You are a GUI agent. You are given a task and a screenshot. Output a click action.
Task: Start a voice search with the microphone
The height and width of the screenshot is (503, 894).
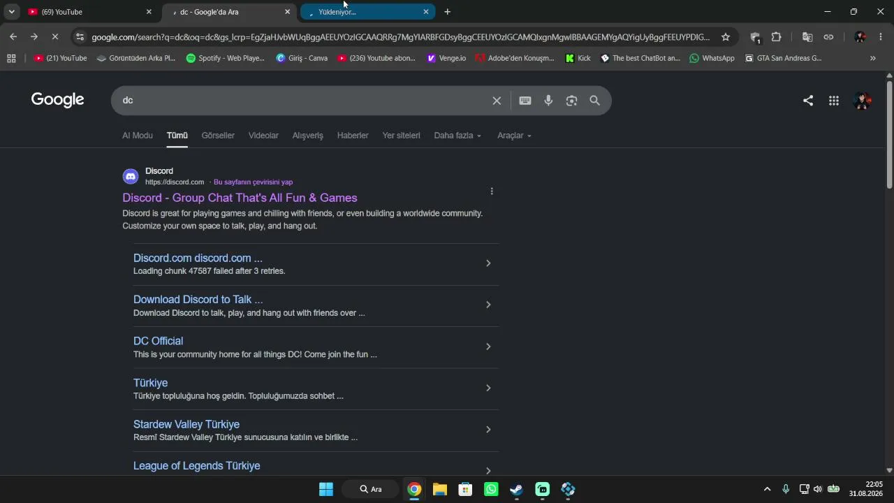pos(548,101)
